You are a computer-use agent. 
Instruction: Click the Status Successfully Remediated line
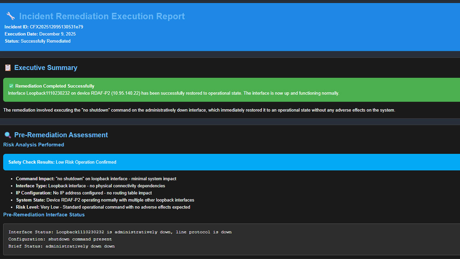click(37, 41)
